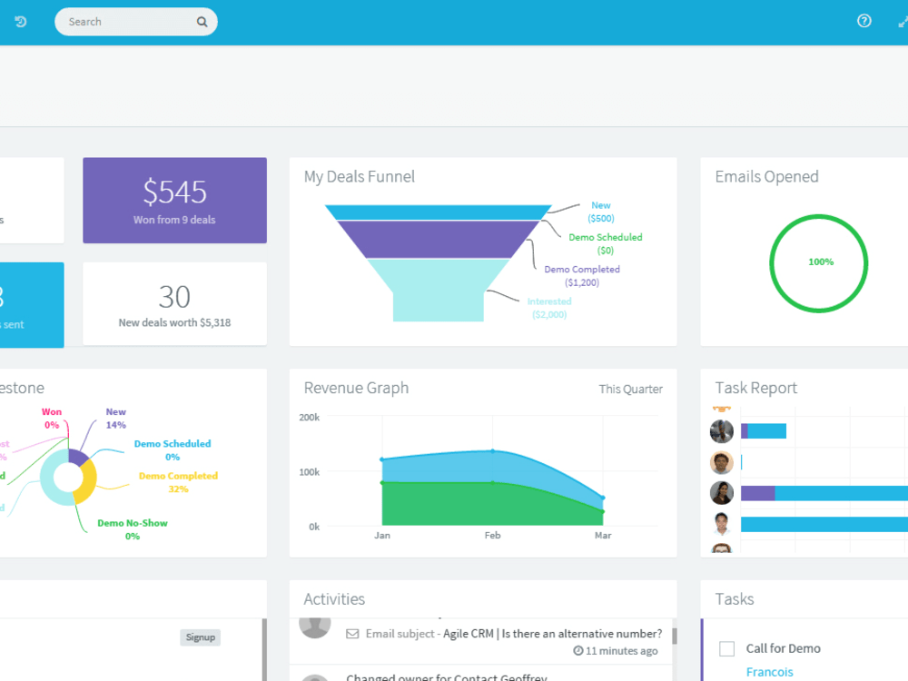
Task: Click the magnifier icon in the search box
Action: 202,22
